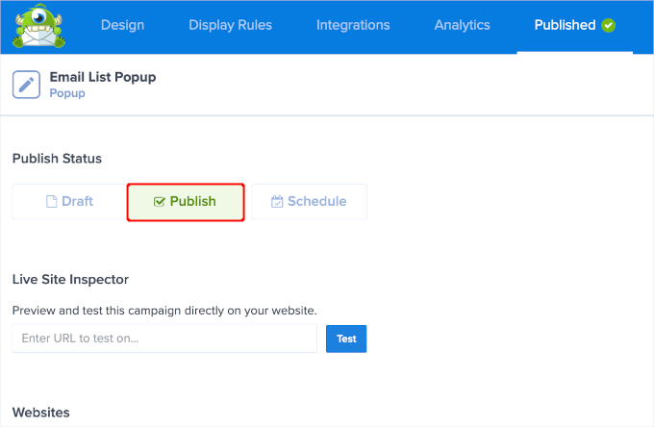
Task: View the Analytics tab
Action: [462, 25]
